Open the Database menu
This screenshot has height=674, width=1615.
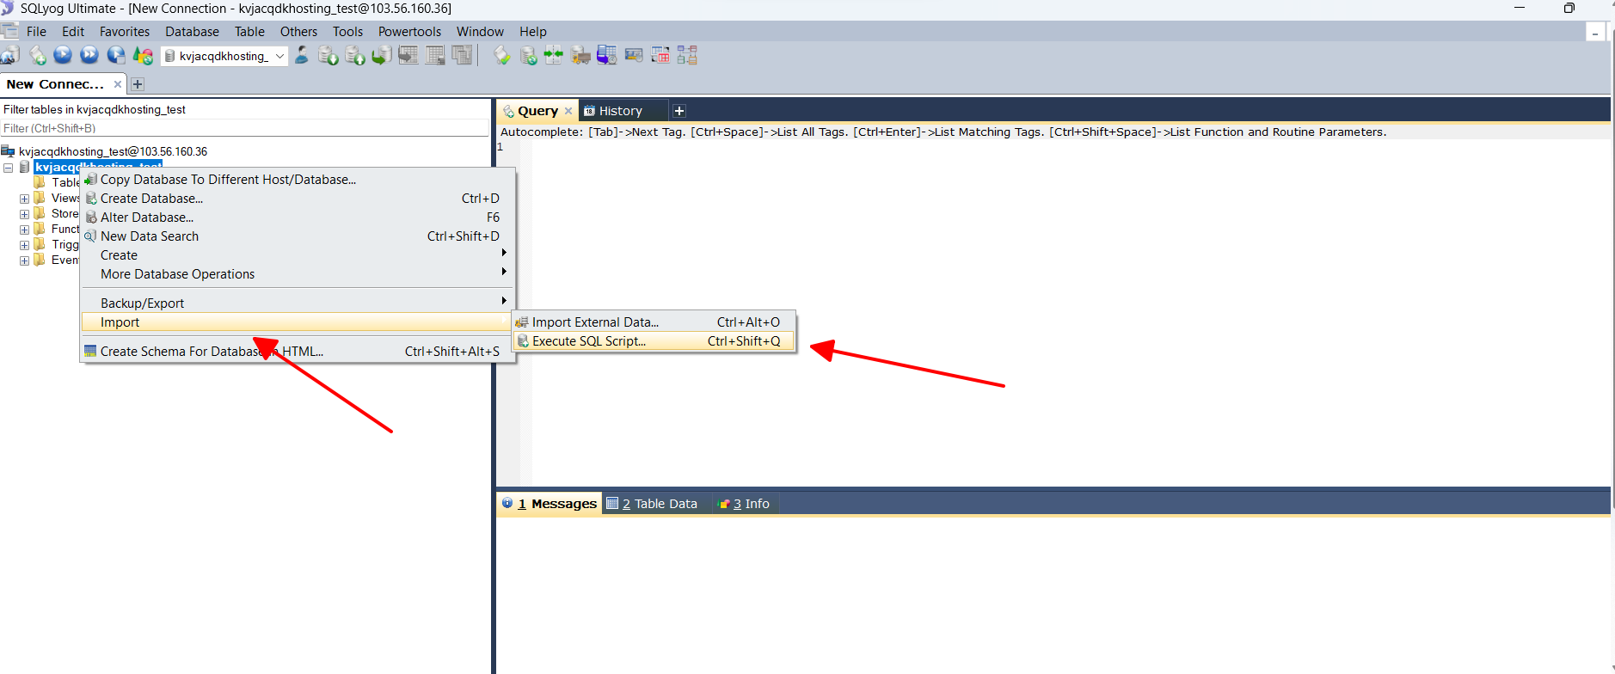tap(192, 32)
